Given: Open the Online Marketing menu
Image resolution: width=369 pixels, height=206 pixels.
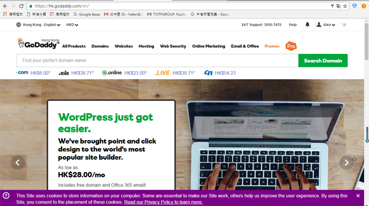Looking at the screenshot, I should 209,46.
